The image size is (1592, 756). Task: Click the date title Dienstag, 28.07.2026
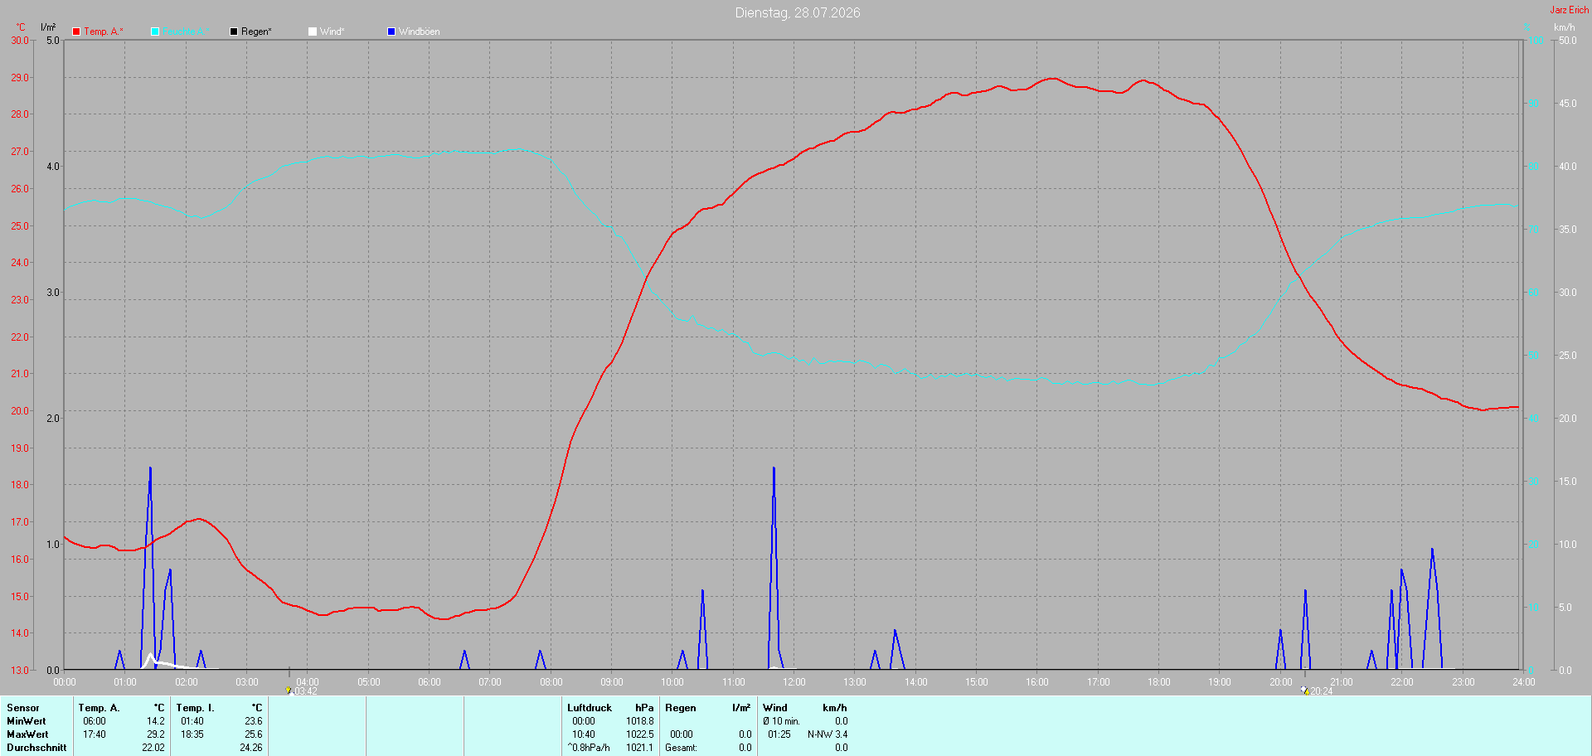[x=798, y=12]
